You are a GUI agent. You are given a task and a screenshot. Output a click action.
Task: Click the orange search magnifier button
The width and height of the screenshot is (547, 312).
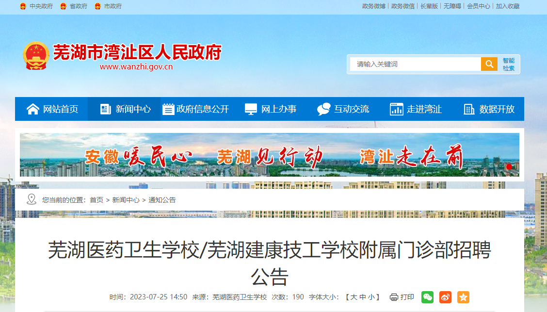point(489,64)
